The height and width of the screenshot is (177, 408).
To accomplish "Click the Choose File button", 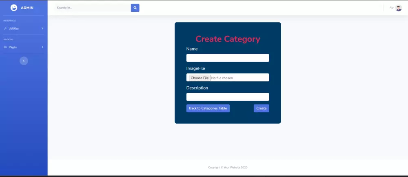I will 200,78.
